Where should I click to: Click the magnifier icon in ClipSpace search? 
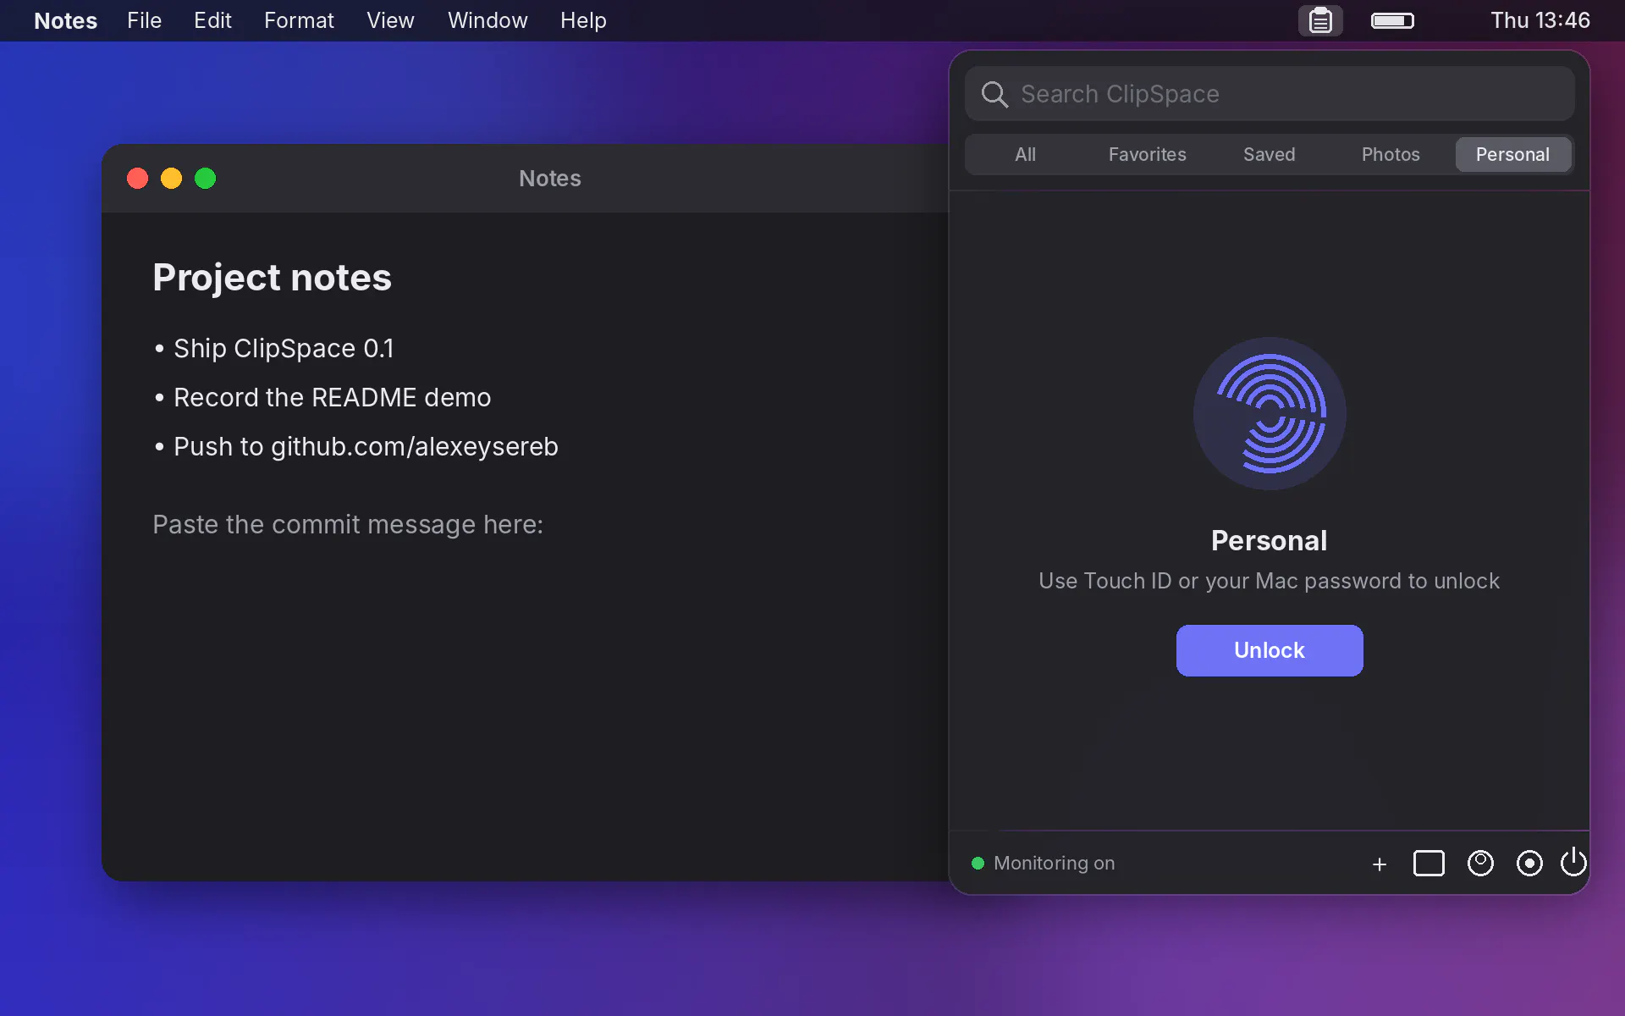pyautogui.click(x=994, y=94)
